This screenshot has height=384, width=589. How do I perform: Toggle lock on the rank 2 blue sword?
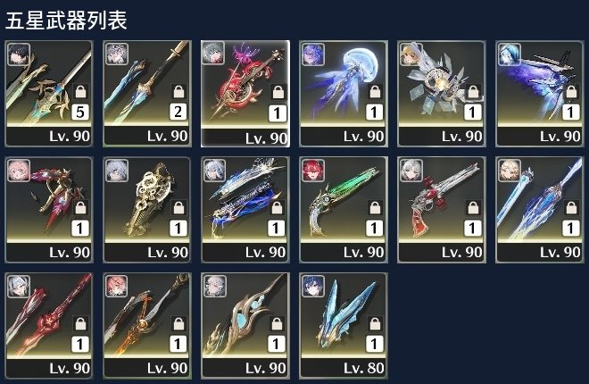[x=178, y=91]
